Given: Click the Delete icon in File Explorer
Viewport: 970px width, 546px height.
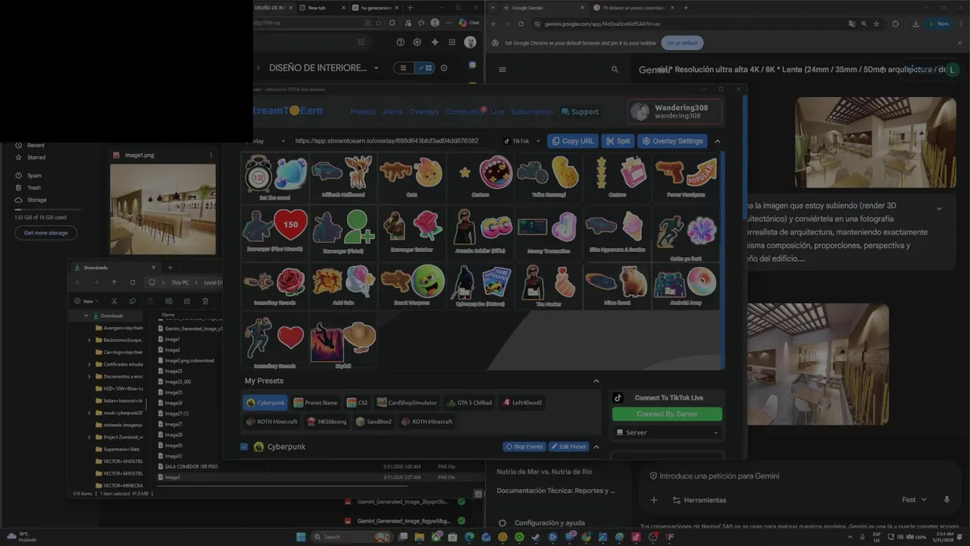Looking at the screenshot, I should coord(205,301).
